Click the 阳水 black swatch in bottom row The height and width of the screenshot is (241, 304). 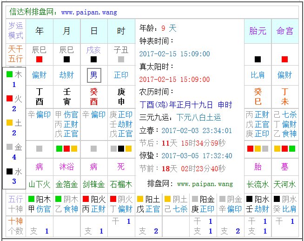click(x=249, y=199)
